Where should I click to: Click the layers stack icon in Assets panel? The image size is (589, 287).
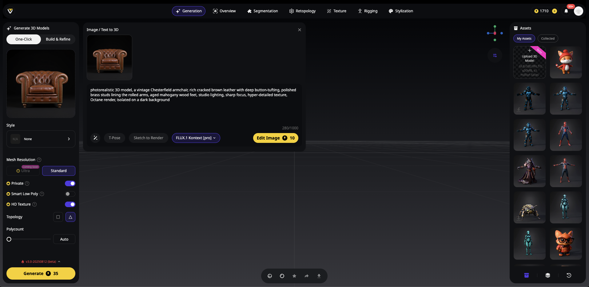point(547,275)
